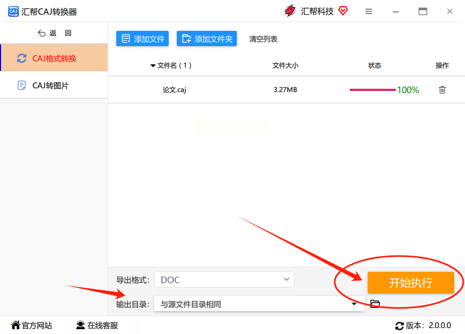Switch to CAJ格式转换 tab
The image size is (465, 334).
coord(54,58)
